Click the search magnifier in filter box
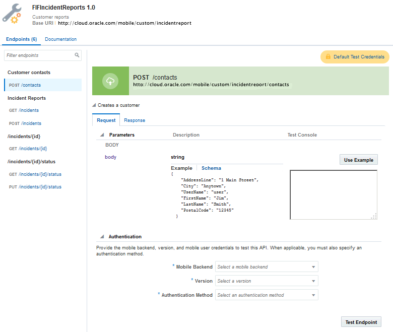 click(x=77, y=55)
